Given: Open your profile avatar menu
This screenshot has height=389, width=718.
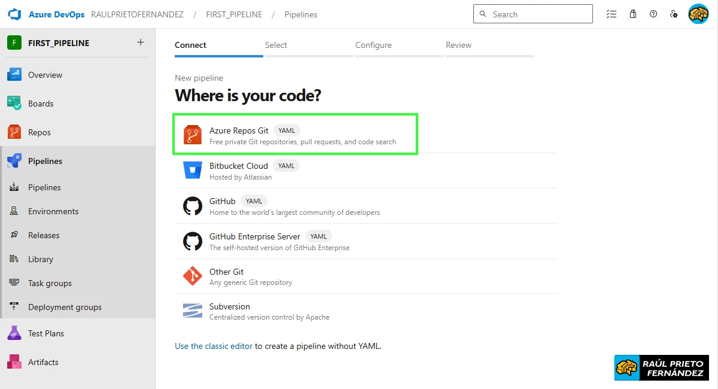Looking at the screenshot, I should (x=698, y=13).
